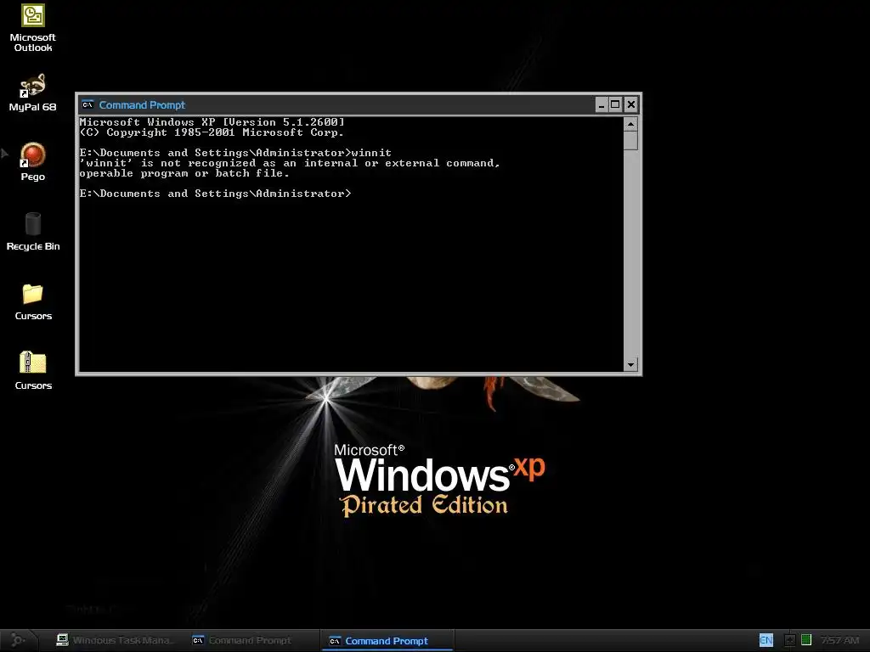
Task: Switch to Windows Task Manager taskbar button
Action: (x=116, y=640)
